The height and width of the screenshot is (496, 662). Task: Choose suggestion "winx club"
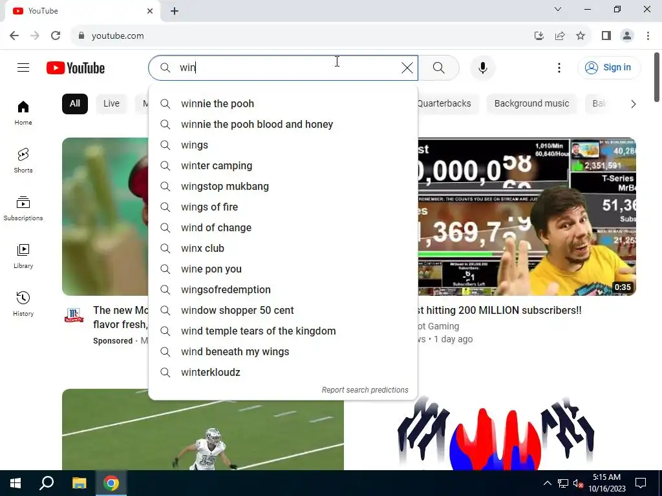tap(283, 249)
